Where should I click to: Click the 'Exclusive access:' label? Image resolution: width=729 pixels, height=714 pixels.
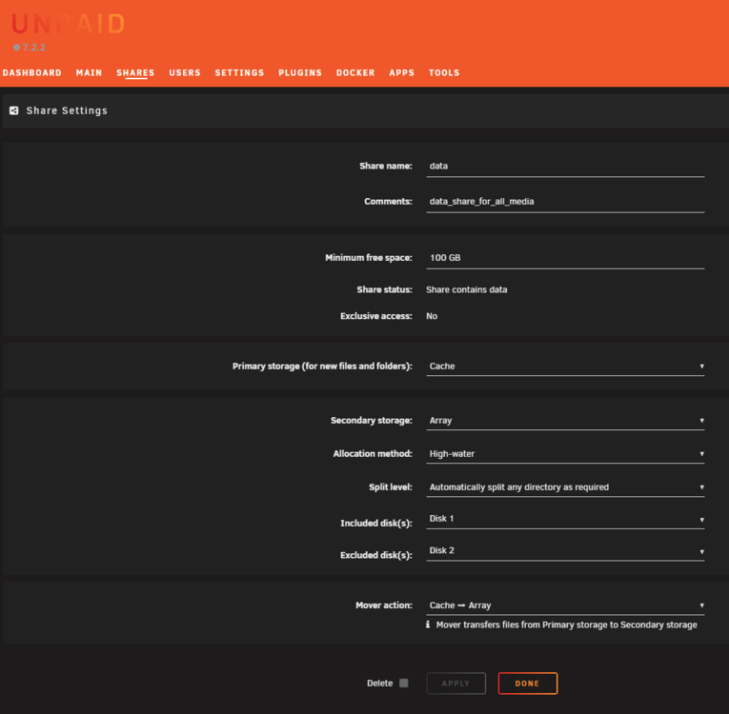[376, 316]
